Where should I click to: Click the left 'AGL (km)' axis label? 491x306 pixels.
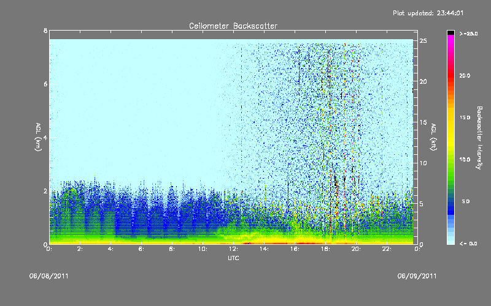[38, 137]
